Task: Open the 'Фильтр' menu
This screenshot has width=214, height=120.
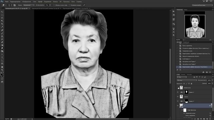Action: 55,2
